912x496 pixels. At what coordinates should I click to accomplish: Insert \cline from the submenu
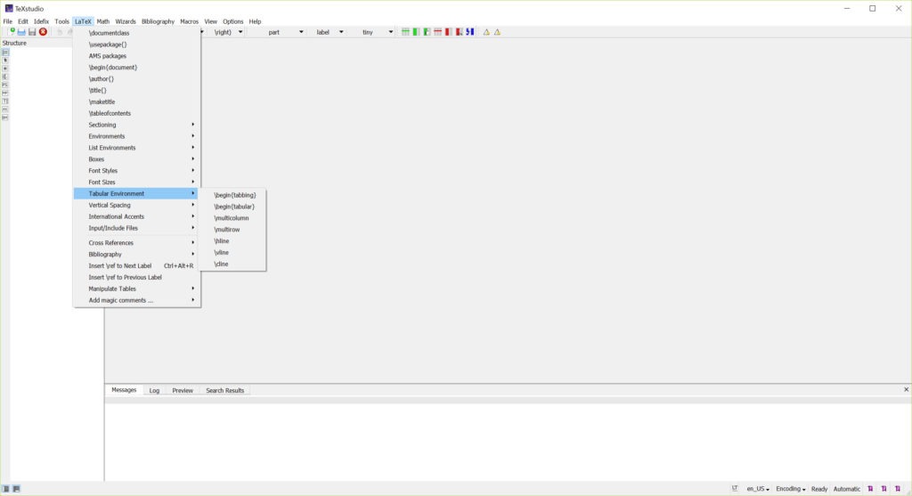[x=232, y=264]
